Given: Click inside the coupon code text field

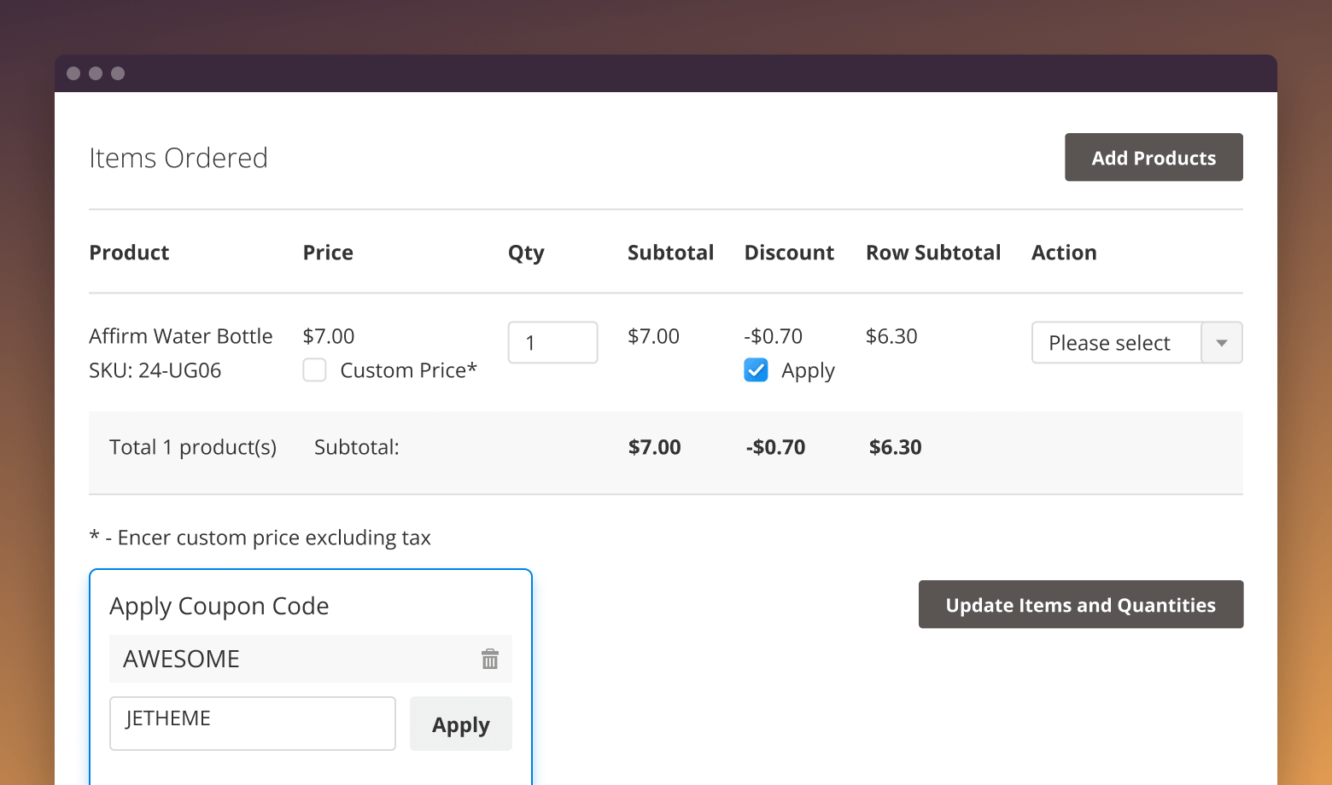Looking at the screenshot, I should tap(252, 723).
